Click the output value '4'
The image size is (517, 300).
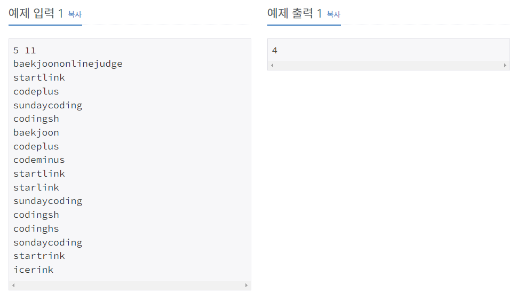[275, 51]
